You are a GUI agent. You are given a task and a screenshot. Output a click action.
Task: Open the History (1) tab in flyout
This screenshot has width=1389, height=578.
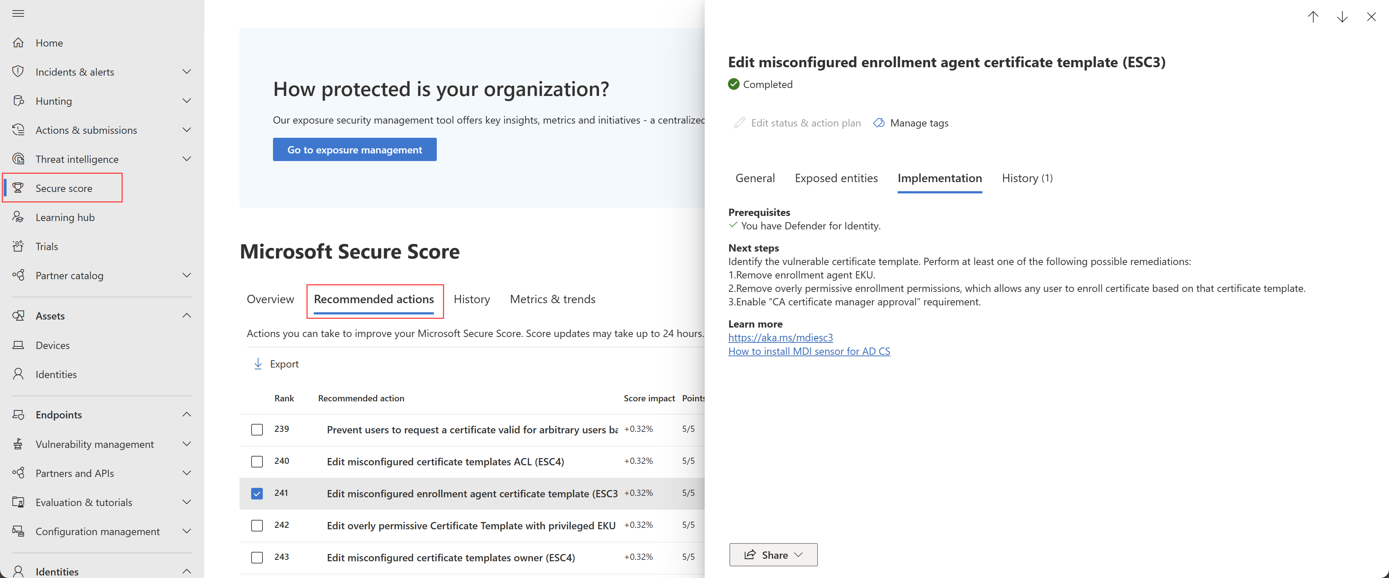[1027, 178]
